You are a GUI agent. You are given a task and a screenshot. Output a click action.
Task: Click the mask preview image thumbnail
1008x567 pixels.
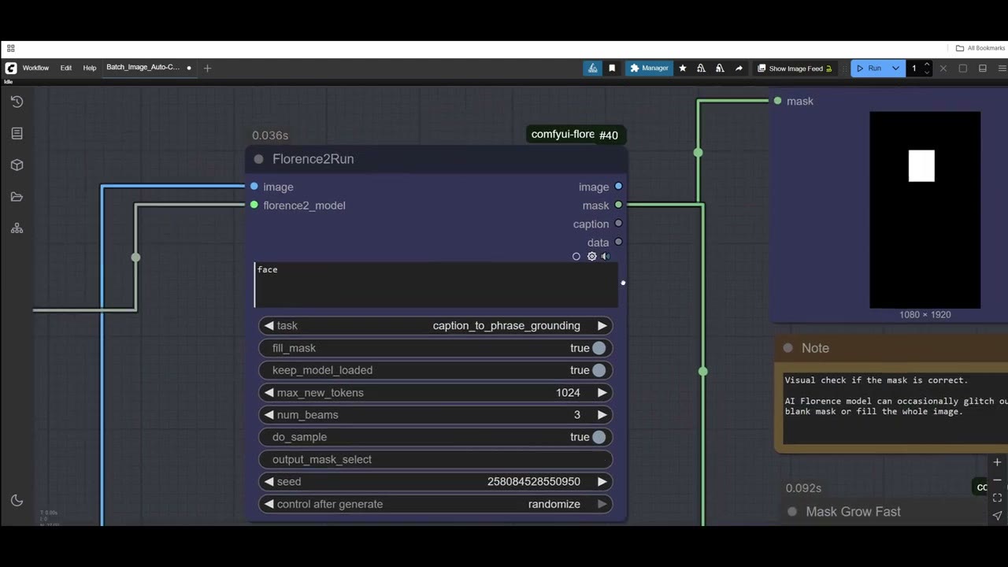[x=925, y=210]
